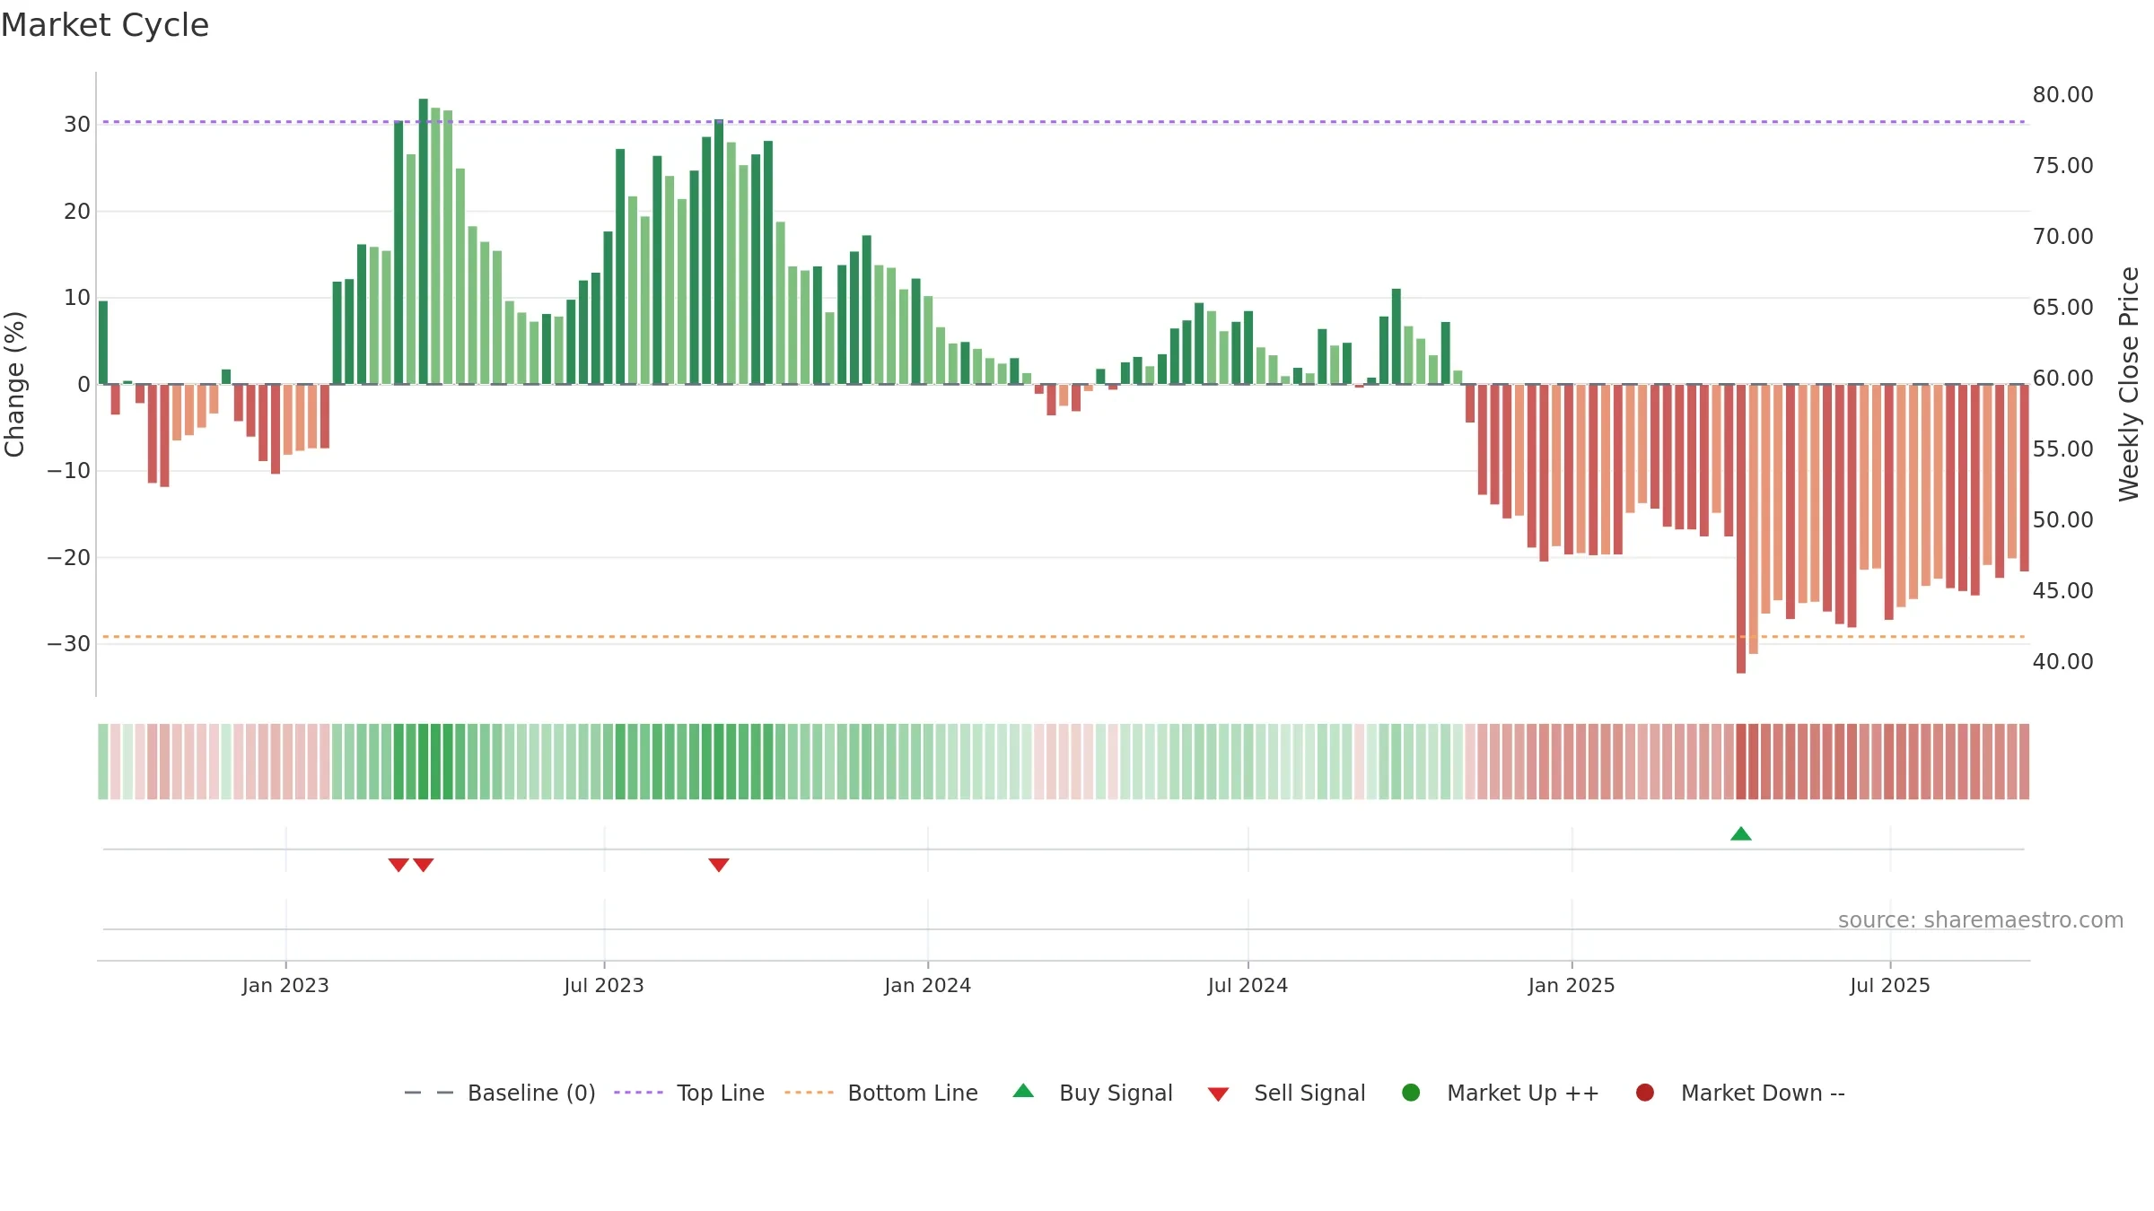Toggle Baseline (0) legend entry
This screenshot has height=1211, width=2154.
[500, 1093]
